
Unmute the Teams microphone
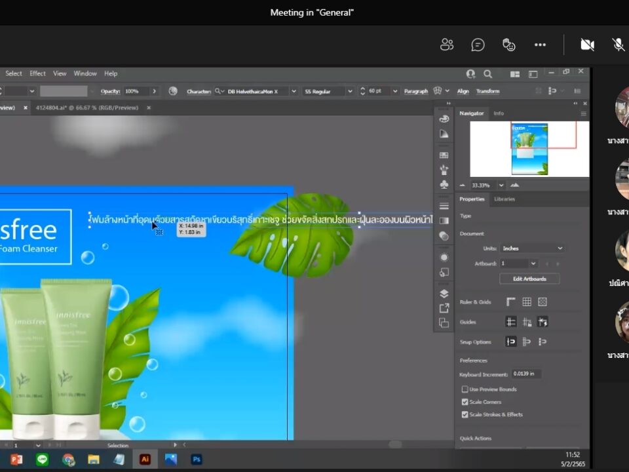point(619,45)
